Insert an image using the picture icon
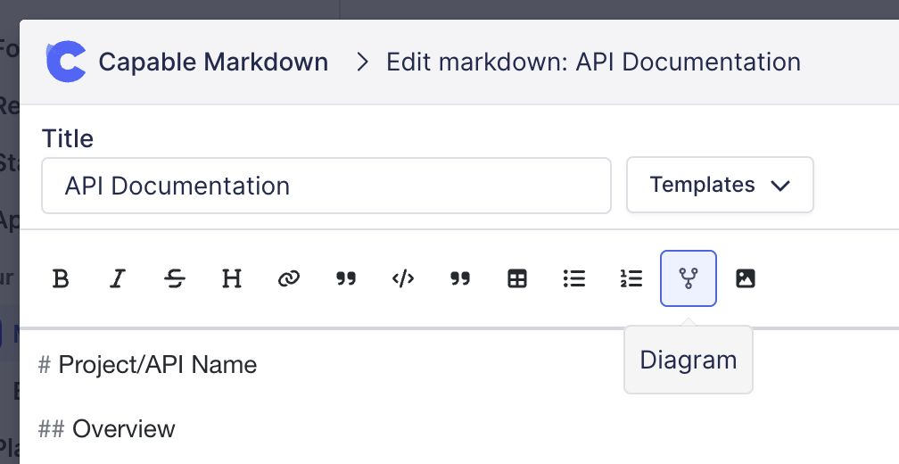 (x=746, y=278)
